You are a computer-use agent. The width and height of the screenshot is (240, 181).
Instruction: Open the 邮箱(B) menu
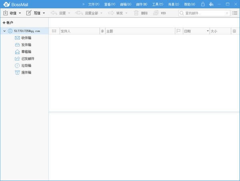coord(126,4)
